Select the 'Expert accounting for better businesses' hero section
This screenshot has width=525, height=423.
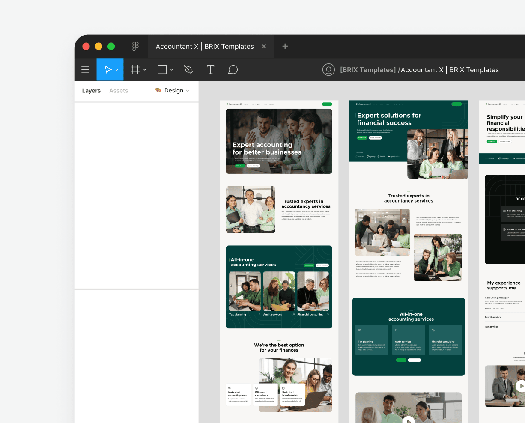click(279, 141)
